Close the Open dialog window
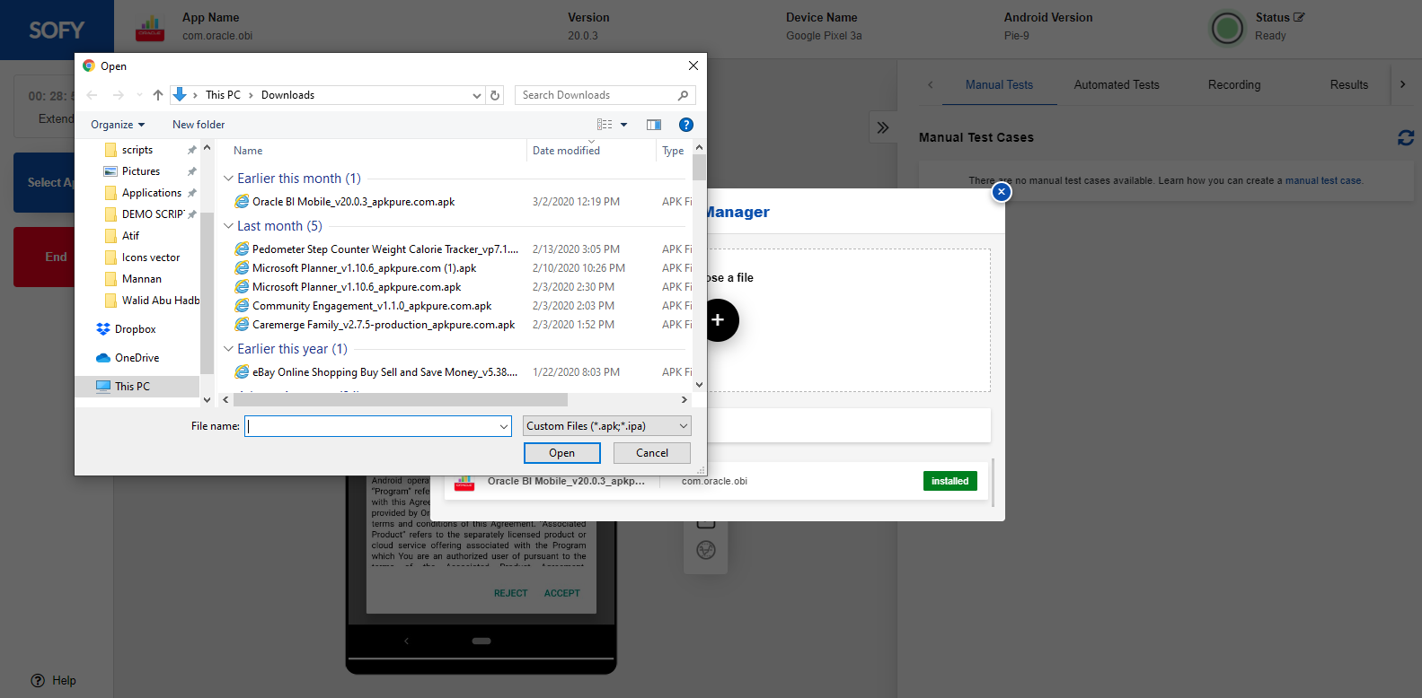Screen dimensions: 1422x698 693,65
